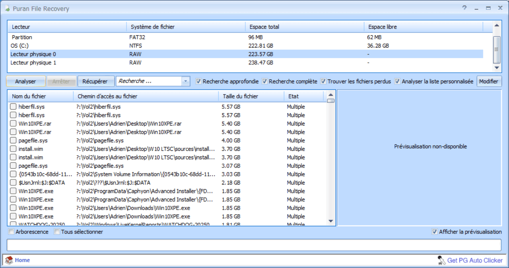Click the drive list scrollbar thumb

pyautogui.click(x=496, y=50)
